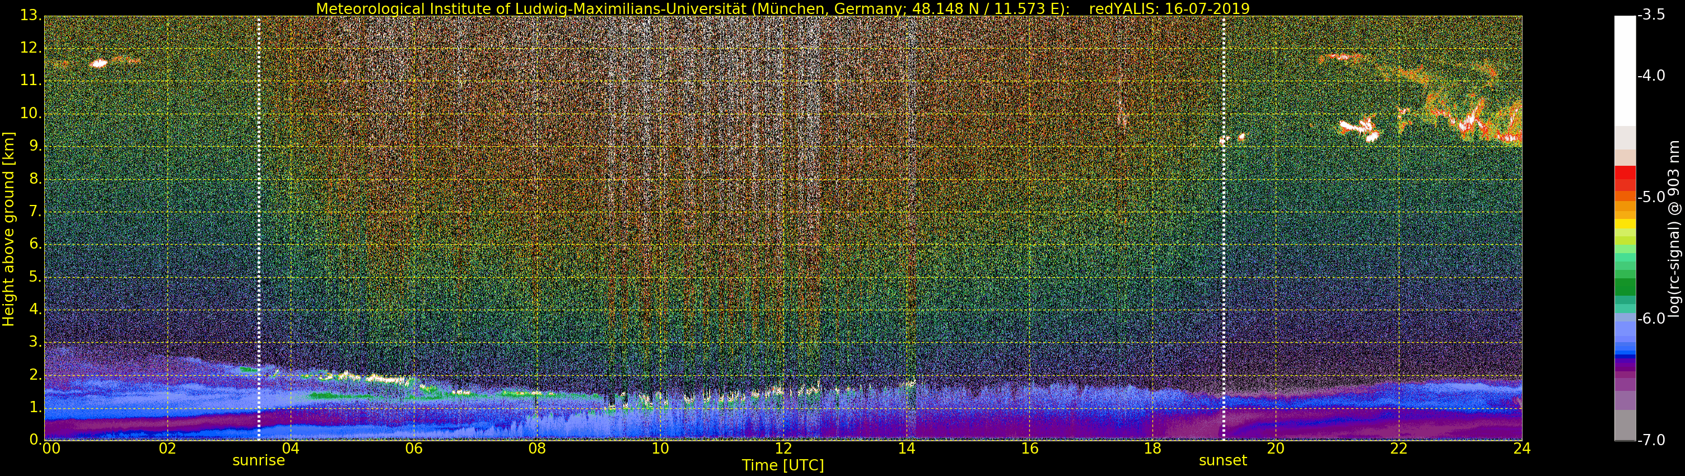Screen dimensions: 1685x476
Task: Click the '6.' height axis tick label
Action: coord(35,244)
